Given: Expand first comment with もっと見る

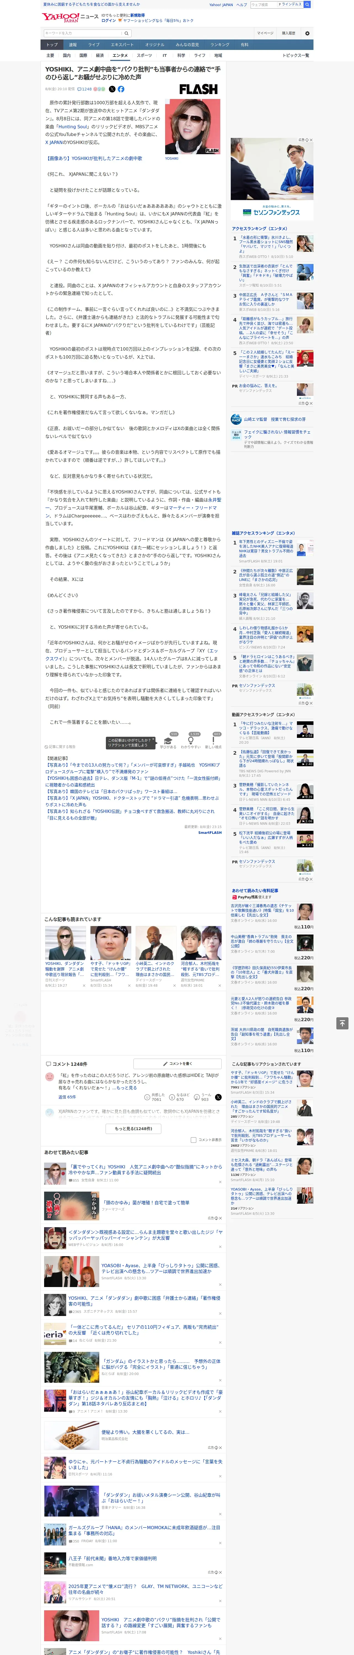Looking at the screenshot, I should tap(126, 1088).
